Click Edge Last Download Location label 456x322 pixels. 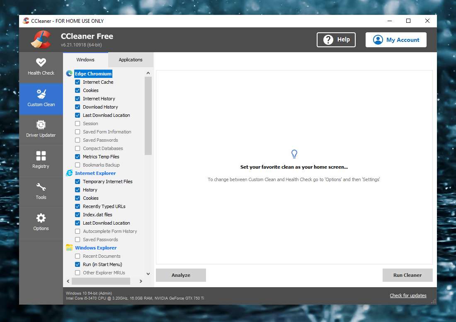pyautogui.click(x=107, y=115)
